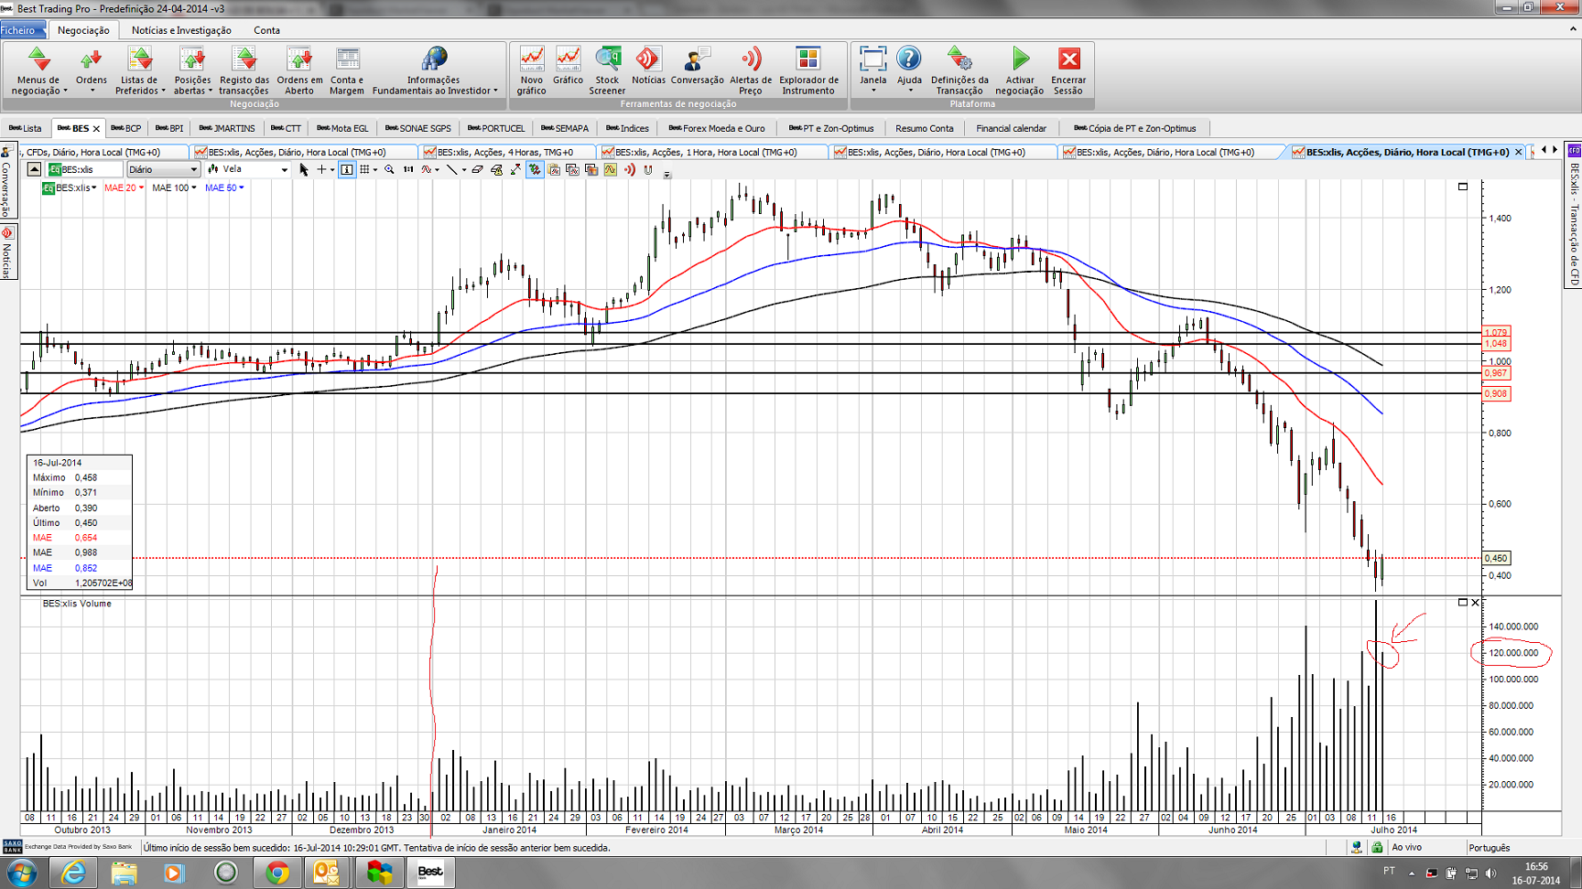The image size is (1582, 889).
Task: Expand the Diário period dropdown
Action: click(x=193, y=169)
